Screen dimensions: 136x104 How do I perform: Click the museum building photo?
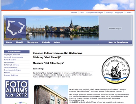tap(51, 94)
